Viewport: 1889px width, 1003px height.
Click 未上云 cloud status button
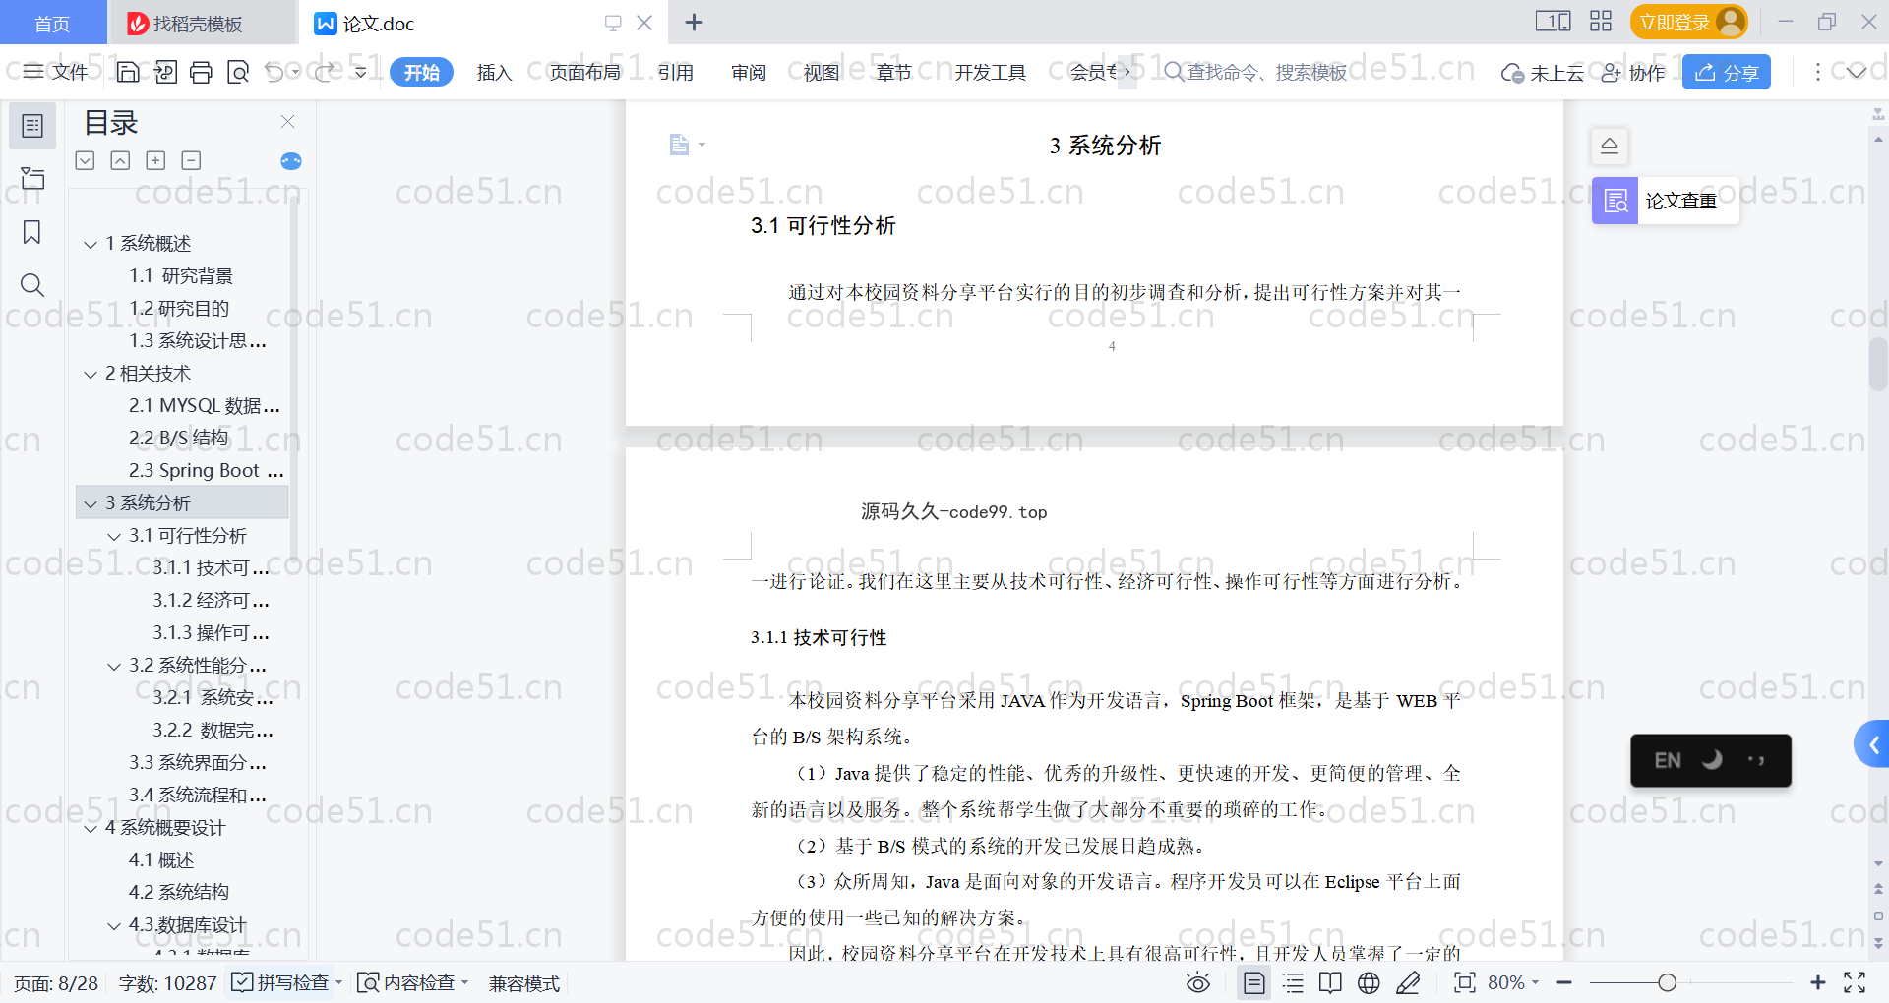point(1543,72)
